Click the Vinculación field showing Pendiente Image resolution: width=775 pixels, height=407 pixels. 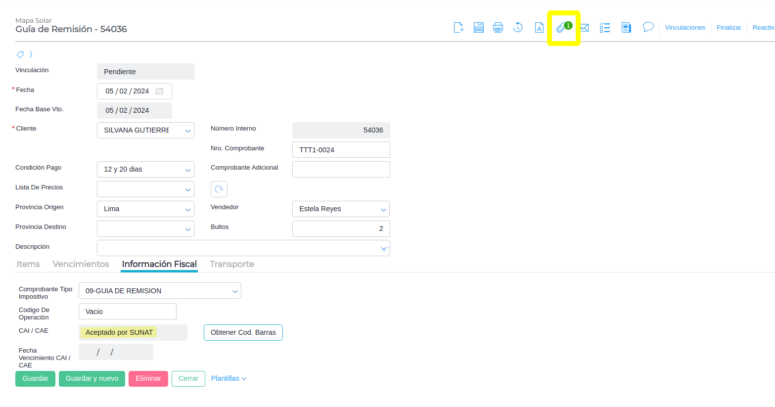pyautogui.click(x=146, y=72)
